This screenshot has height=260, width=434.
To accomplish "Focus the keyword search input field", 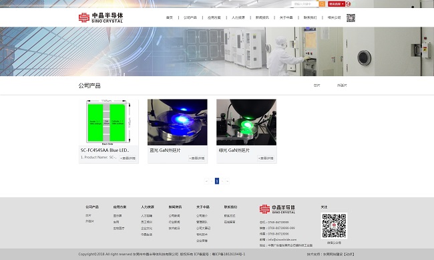I will pyautogui.click(x=305, y=4).
